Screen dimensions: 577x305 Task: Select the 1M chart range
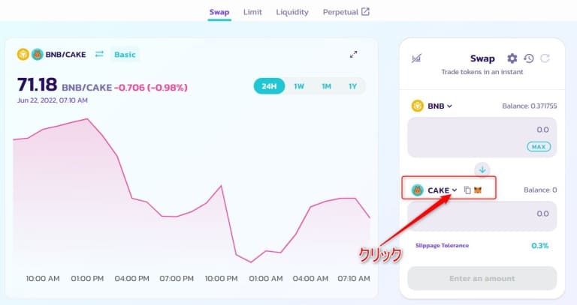pyautogui.click(x=326, y=86)
